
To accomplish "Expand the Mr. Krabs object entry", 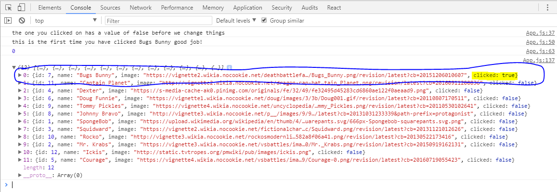I will click(20, 144).
